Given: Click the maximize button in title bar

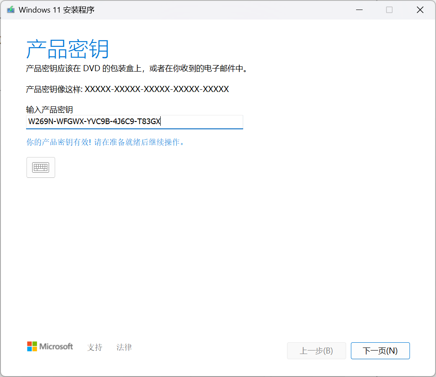Looking at the screenshot, I should (x=389, y=10).
